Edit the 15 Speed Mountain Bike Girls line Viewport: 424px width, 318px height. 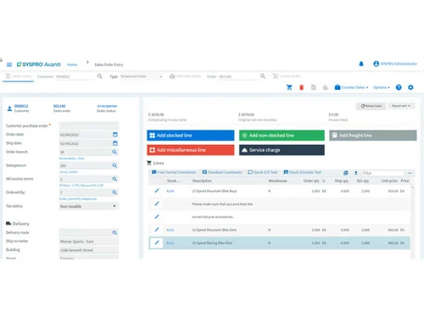tap(157, 230)
